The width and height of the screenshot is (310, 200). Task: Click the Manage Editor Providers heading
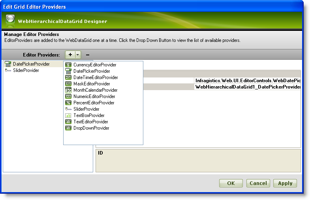click(x=32, y=34)
